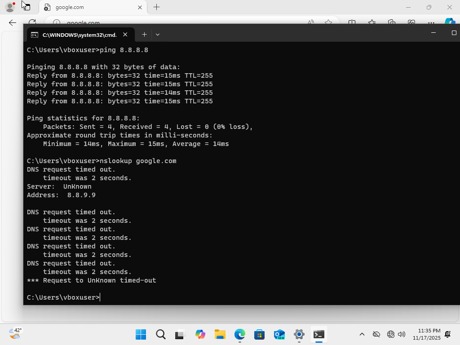Open the volume control in tray
This screenshot has width=460, height=345.
pos(402,334)
